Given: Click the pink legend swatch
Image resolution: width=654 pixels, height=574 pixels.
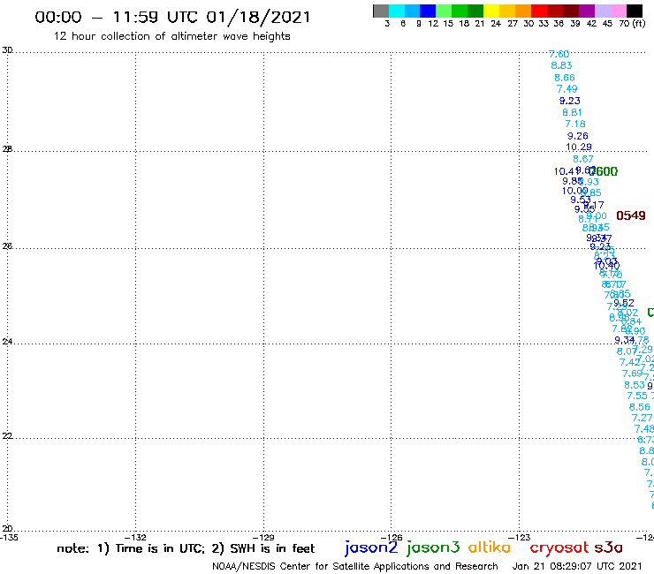Looking at the screenshot, I should pos(619,11).
